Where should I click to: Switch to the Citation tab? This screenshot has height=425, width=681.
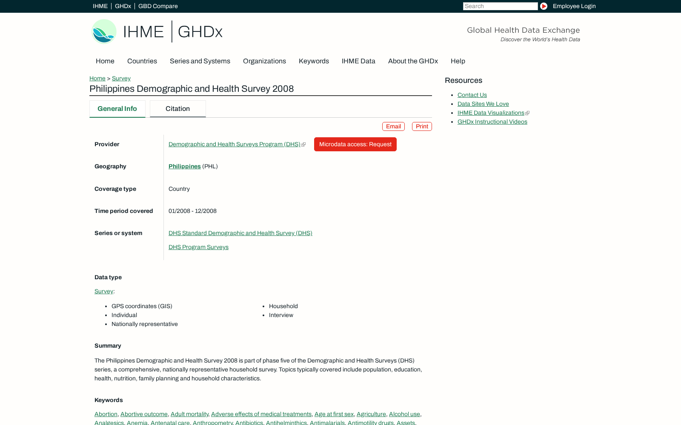coord(177,109)
